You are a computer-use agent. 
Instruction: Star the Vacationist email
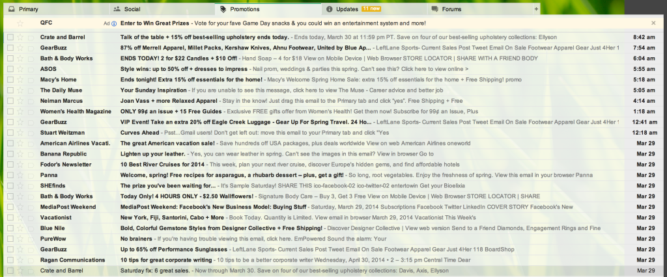click(20, 218)
